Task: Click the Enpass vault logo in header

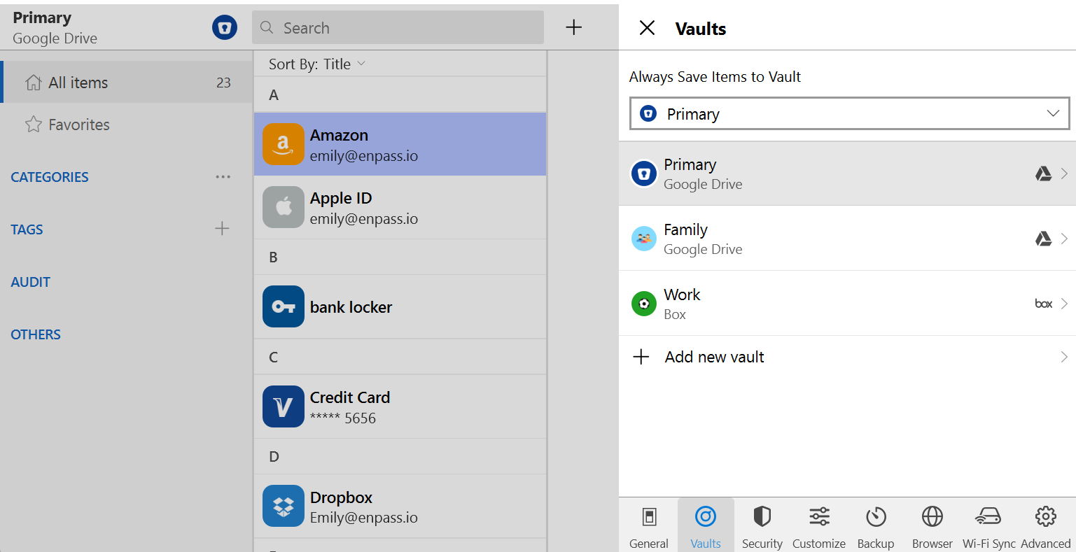Action: [x=225, y=28]
